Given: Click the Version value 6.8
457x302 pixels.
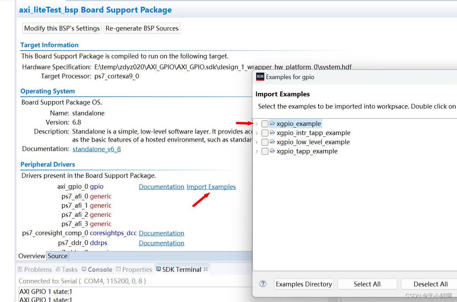Looking at the screenshot, I should [x=77, y=122].
